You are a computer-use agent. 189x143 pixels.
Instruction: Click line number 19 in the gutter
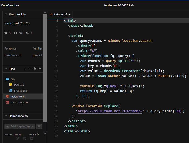(56, 111)
